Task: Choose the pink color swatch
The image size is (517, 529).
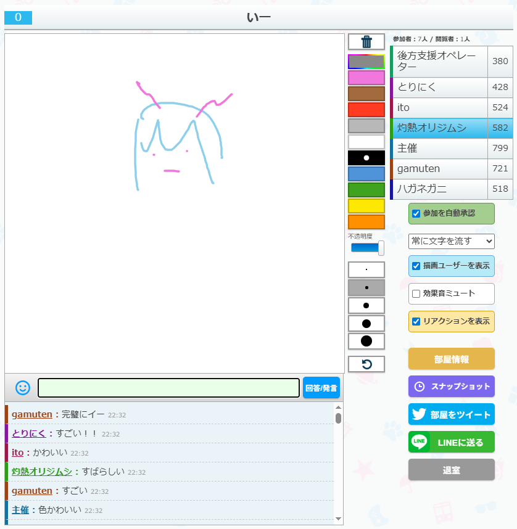Action: [366, 78]
